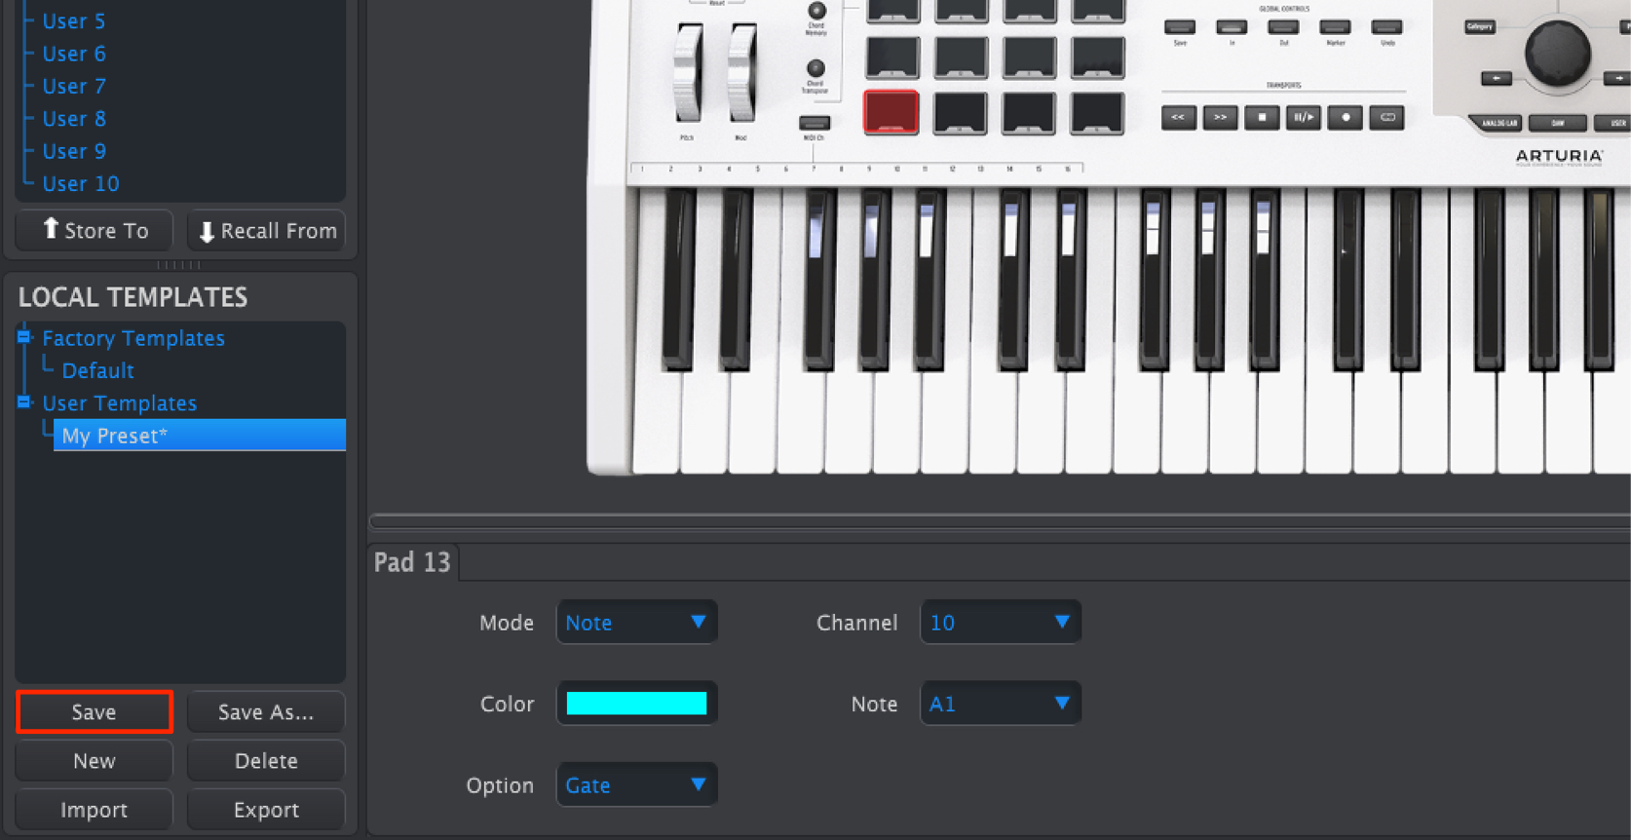Select the Save global control button on keyboard
Screen dimensions: 1631x840
(1180, 27)
